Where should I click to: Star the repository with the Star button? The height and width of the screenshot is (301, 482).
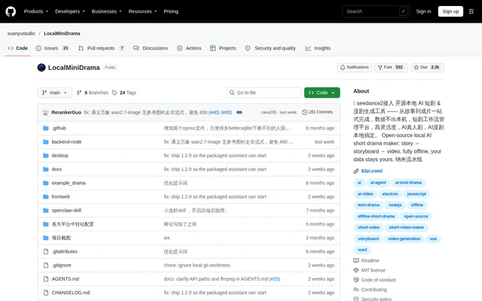[x=427, y=67]
